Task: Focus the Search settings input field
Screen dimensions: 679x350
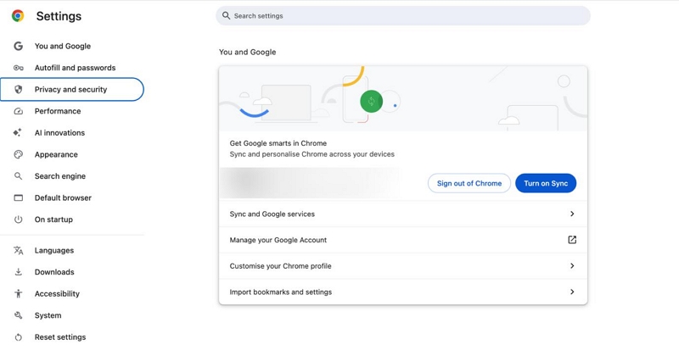Action: pyautogui.click(x=402, y=15)
